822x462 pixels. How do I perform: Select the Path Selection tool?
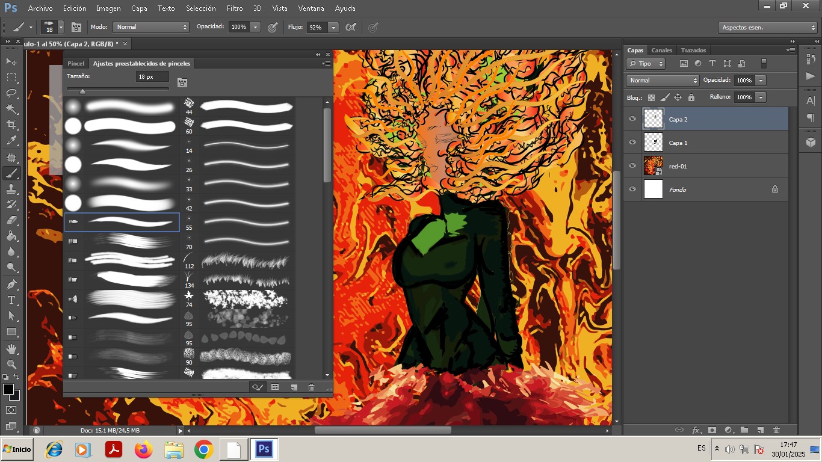(11, 316)
